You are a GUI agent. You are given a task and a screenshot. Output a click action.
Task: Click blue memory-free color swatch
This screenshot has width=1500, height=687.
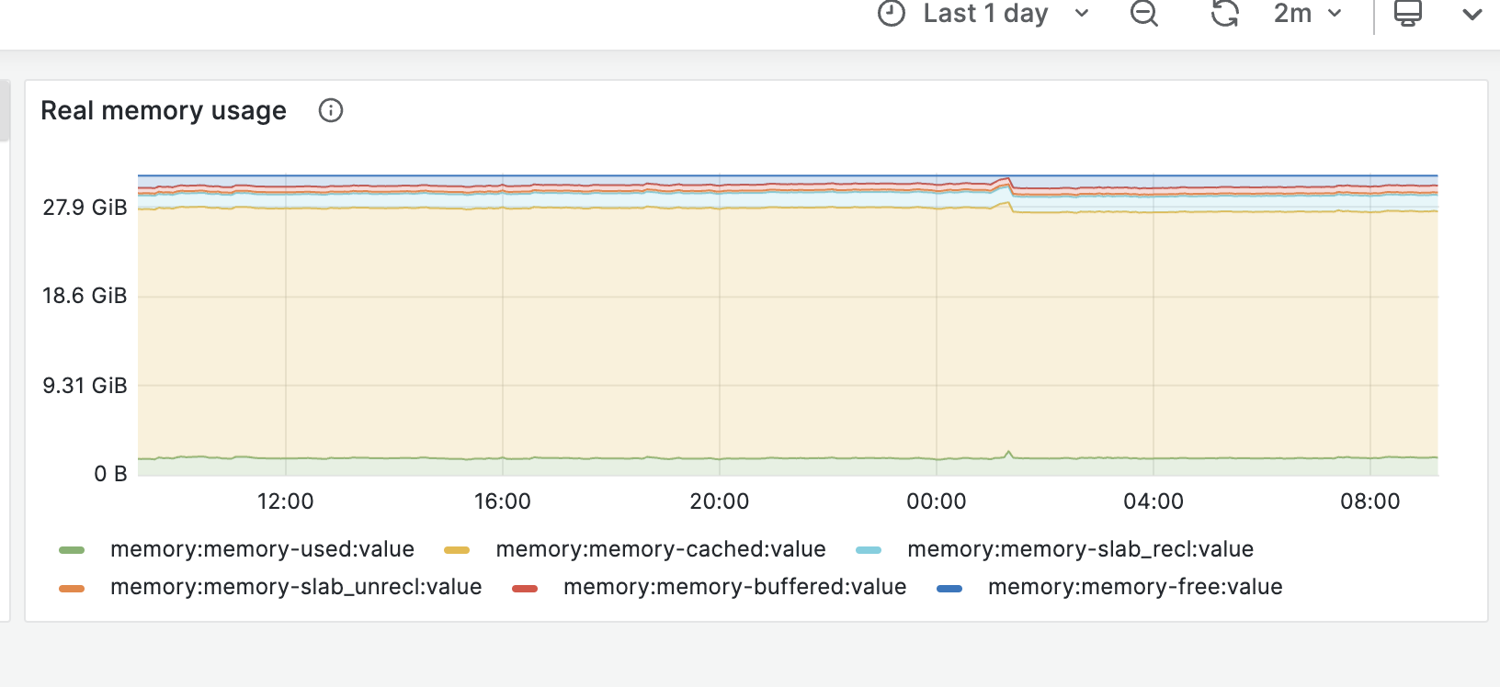949,588
